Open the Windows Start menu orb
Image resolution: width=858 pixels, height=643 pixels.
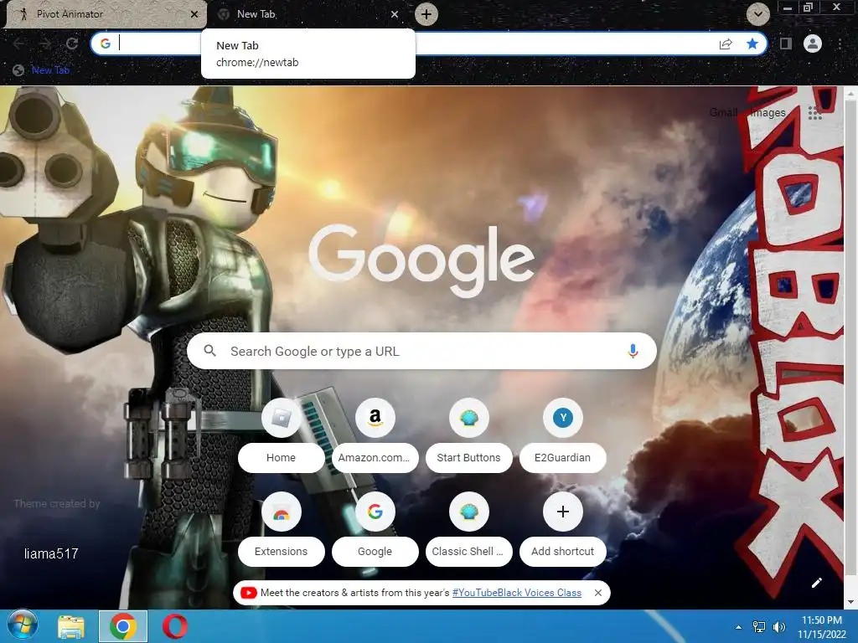pos(23,626)
